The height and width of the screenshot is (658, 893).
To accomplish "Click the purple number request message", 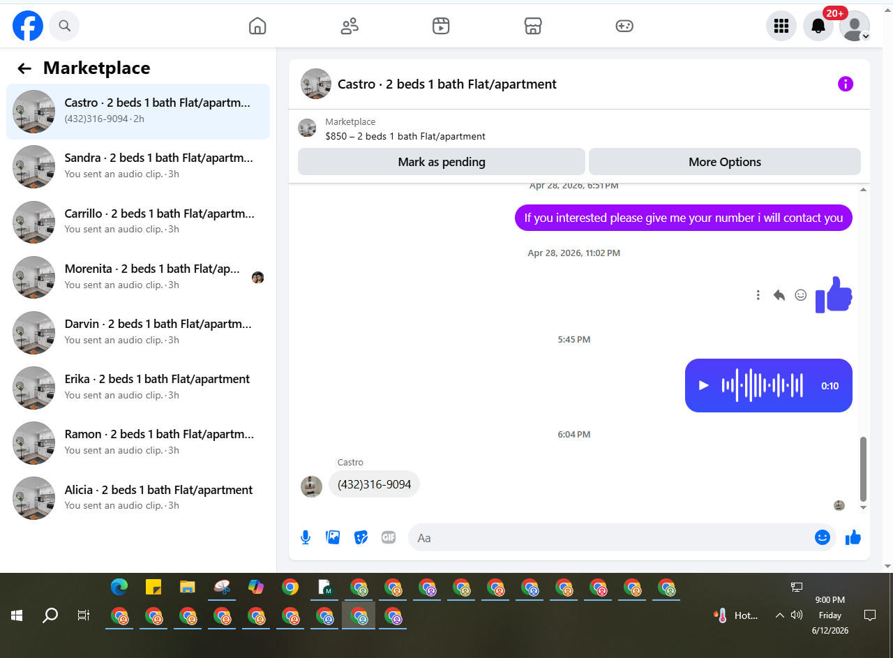I will click(684, 218).
